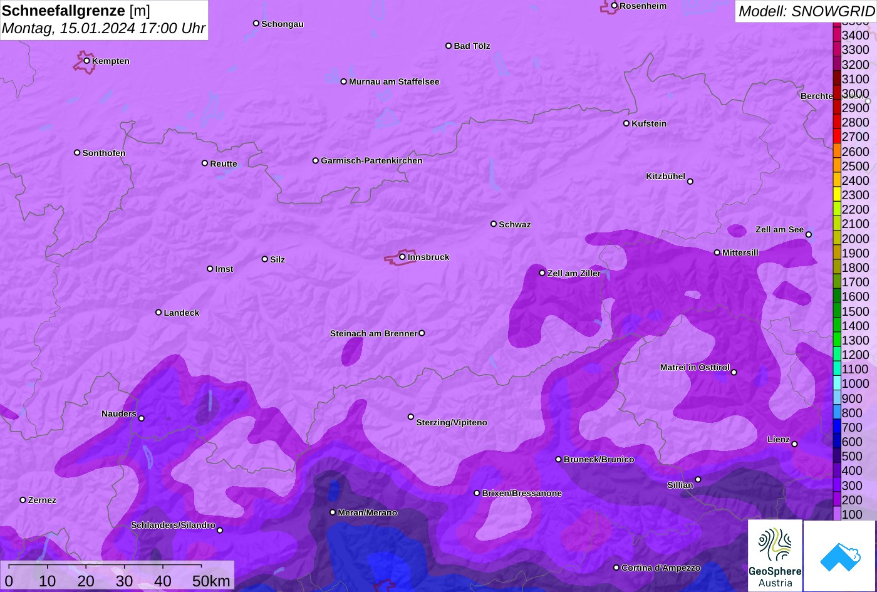Click the 400 m dark purple legend swatch
Screen dimensions: 877x592
pos(837,470)
